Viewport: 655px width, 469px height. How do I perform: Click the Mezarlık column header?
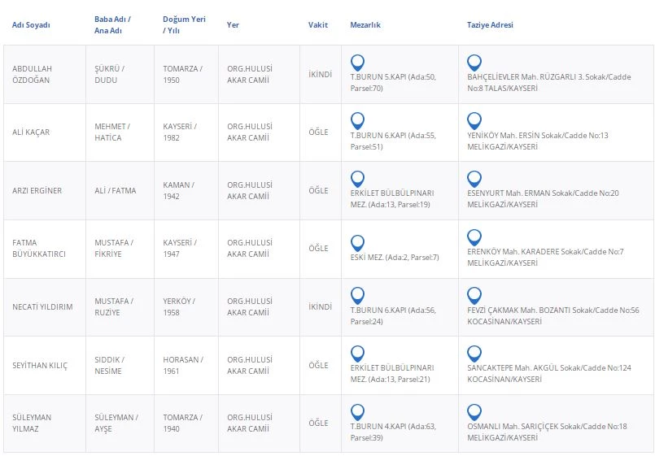[x=365, y=25]
